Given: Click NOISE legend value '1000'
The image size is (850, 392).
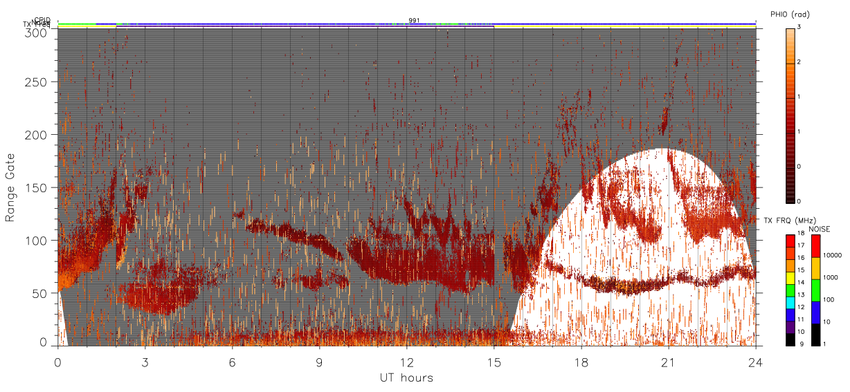Looking at the screenshot, I should 830,277.
